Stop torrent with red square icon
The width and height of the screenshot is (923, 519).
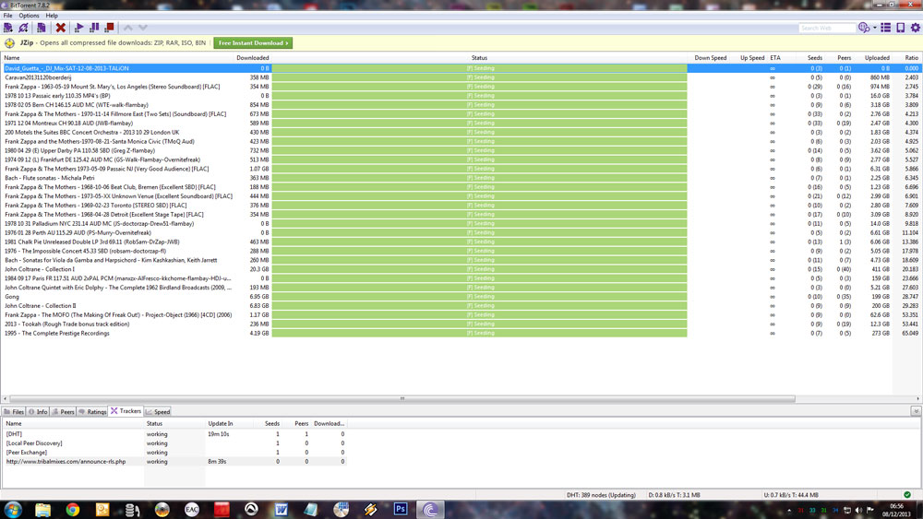tap(110, 28)
